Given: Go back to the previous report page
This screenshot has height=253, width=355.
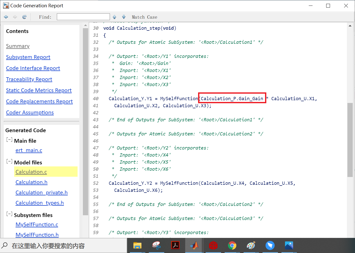Looking at the screenshot, I should [x=6, y=17].
